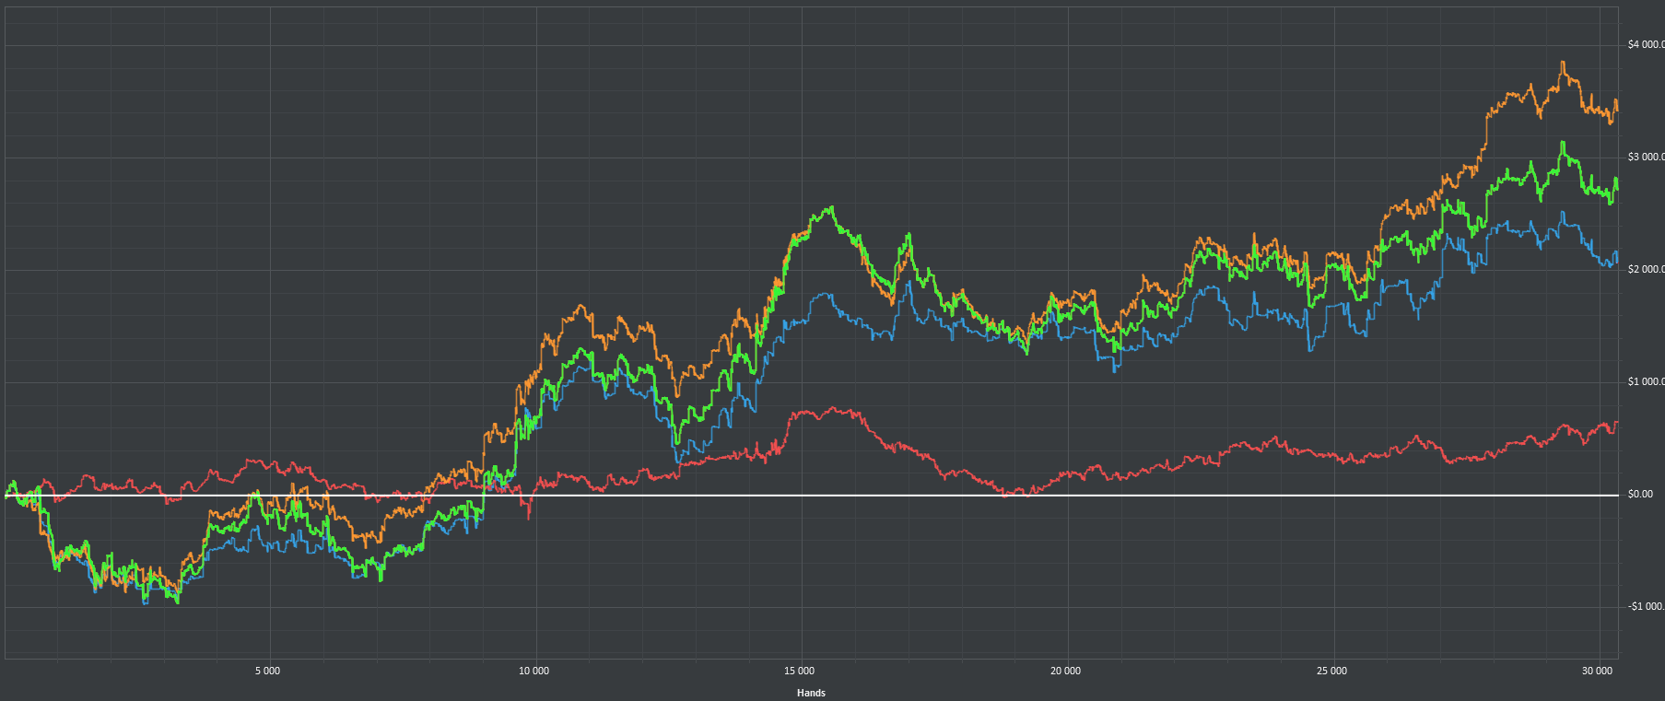Click the "-$1 000" y-axis label
This screenshot has width=1665, height=701.
click(1646, 606)
